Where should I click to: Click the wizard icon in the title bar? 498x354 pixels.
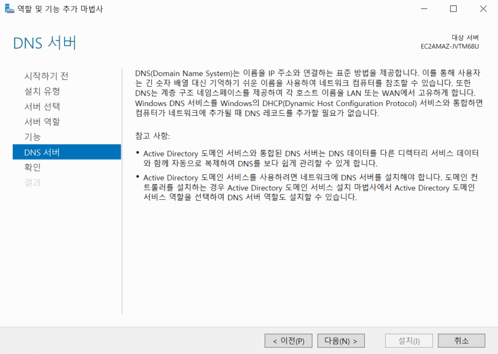[9, 9]
